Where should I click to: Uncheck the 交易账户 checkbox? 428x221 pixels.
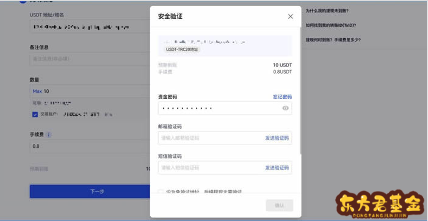[35, 114]
